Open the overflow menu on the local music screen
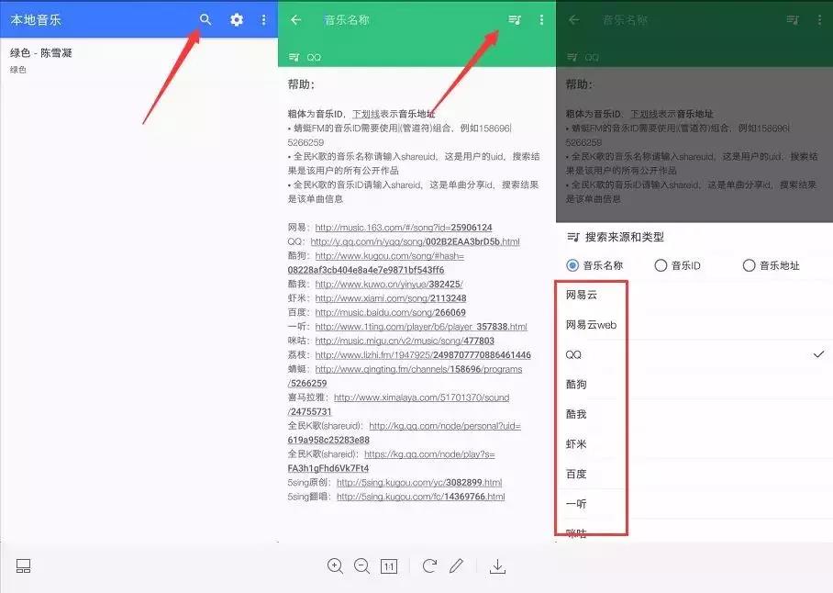Screen dimensions: 833x593 coord(264,18)
